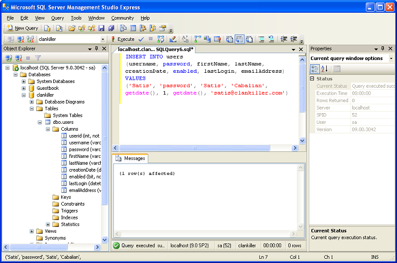Open the clankiller database dropdown
This screenshot has width=397, height=263.
103,39
